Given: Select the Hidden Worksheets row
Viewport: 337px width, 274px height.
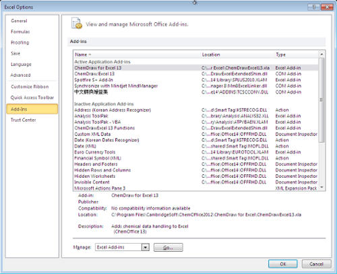Looking at the screenshot, I should pyautogui.click(x=196, y=176).
